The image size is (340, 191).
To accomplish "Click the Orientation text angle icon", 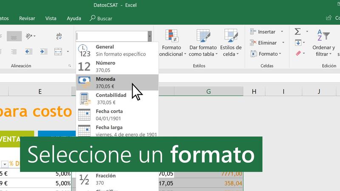I will 30,36.
